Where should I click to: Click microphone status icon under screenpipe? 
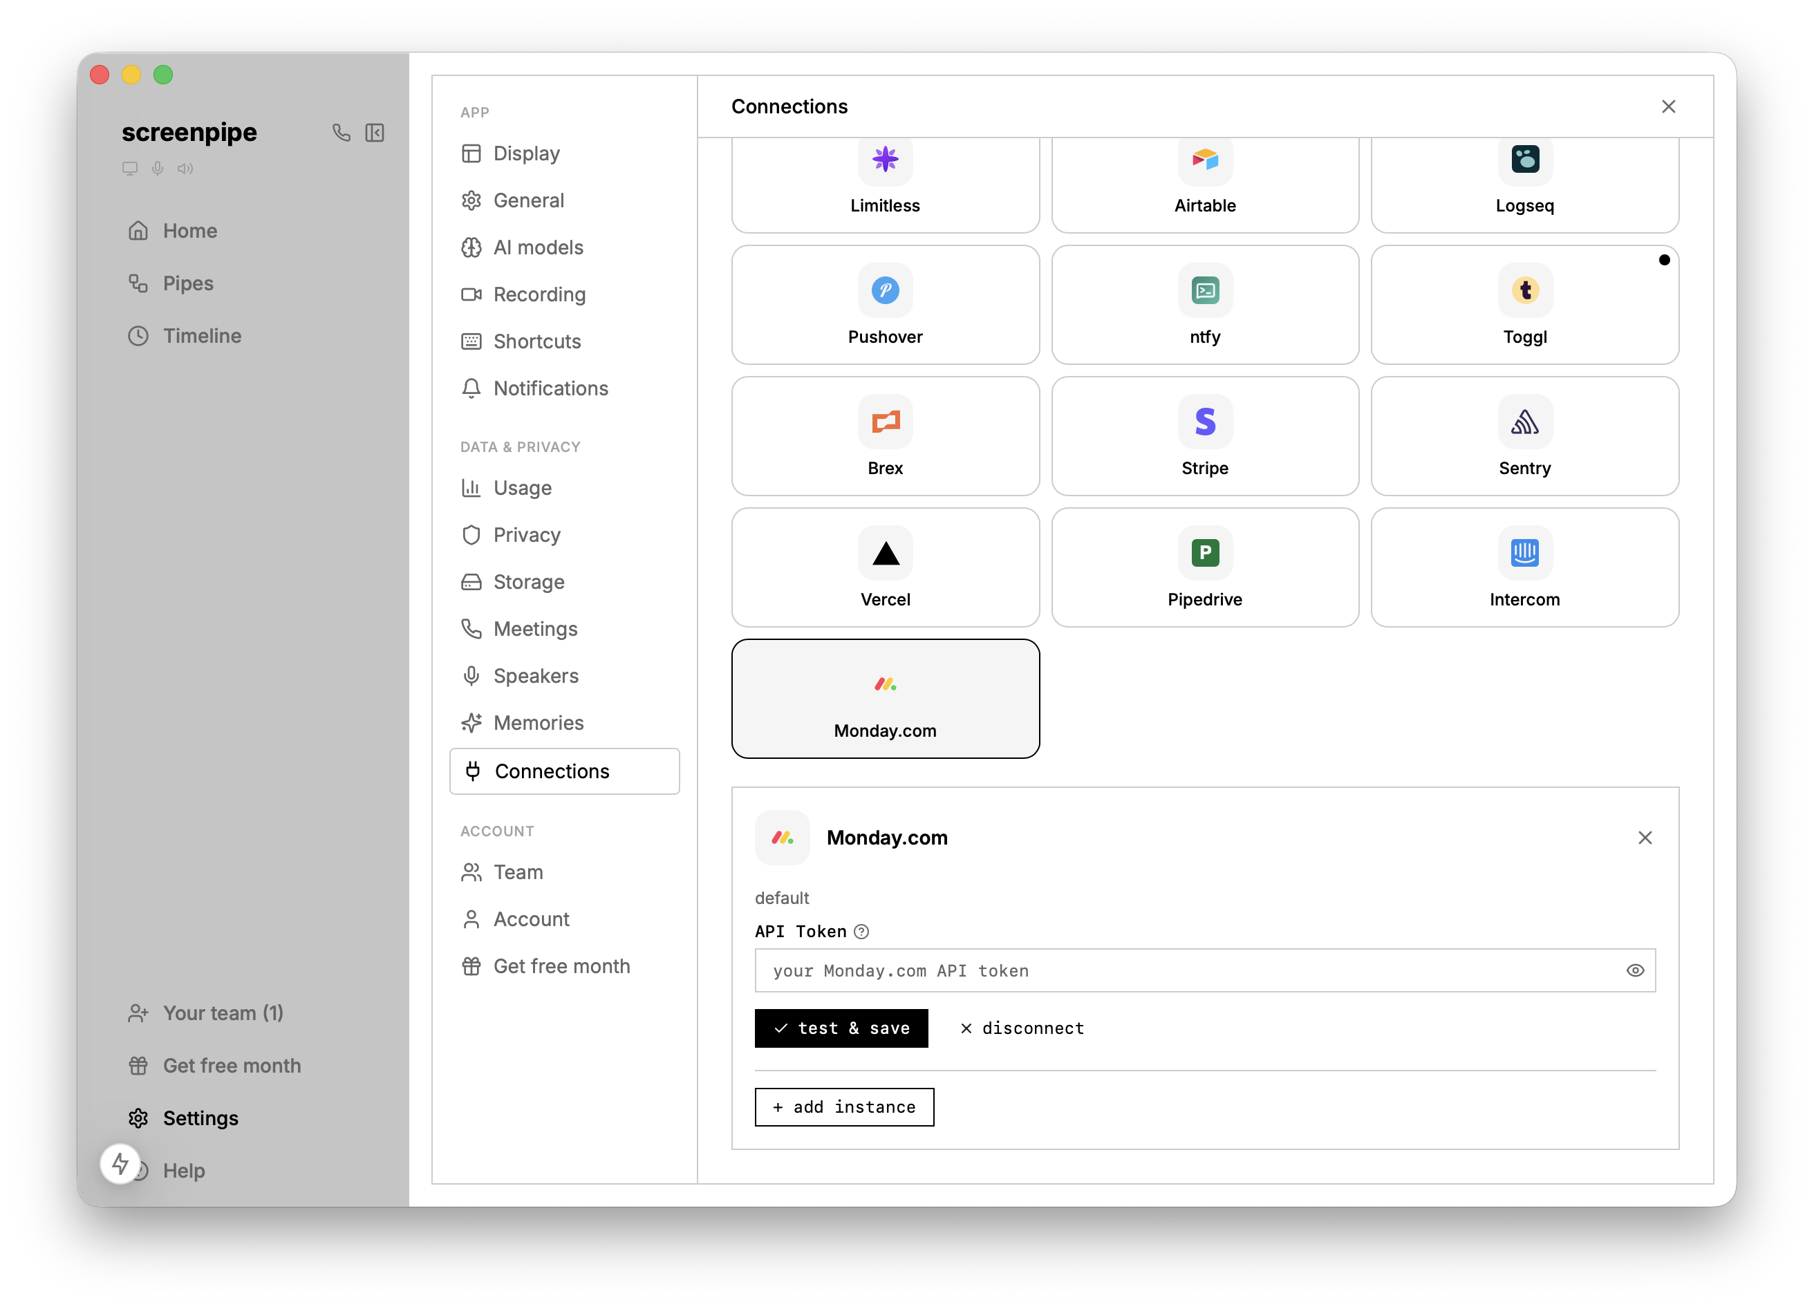point(158,169)
